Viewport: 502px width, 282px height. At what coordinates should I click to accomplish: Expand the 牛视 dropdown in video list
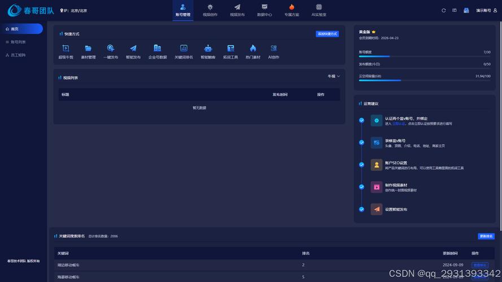[334, 76]
